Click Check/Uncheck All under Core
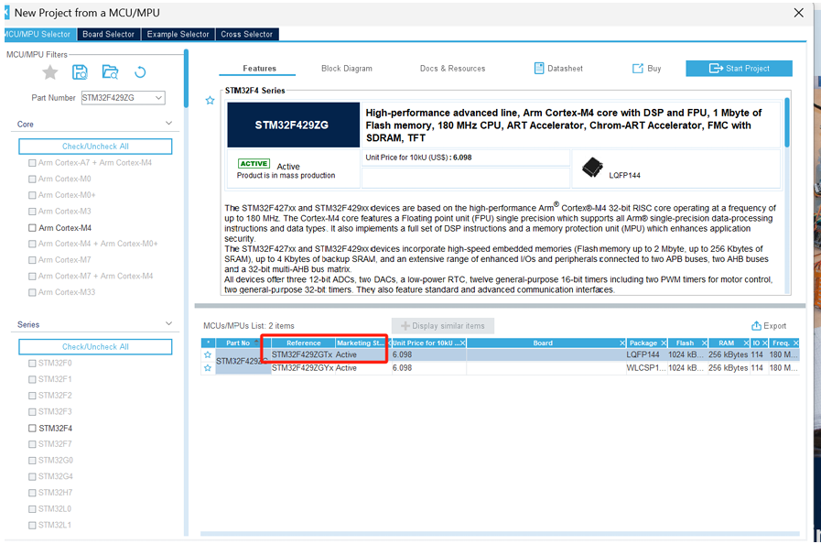The image size is (821, 544). 95,147
